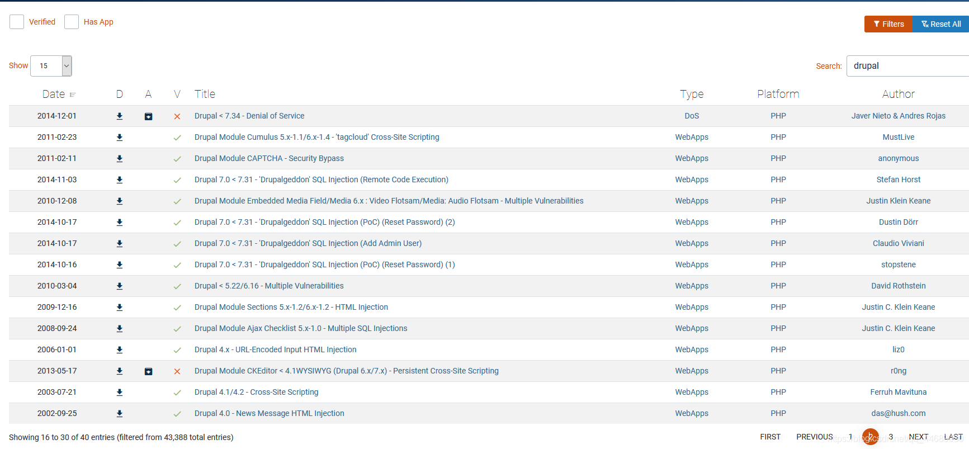Image resolution: width=969 pixels, height=449 pixels.
Task: Open the Filters panel
Action: (x=888, y=24)
